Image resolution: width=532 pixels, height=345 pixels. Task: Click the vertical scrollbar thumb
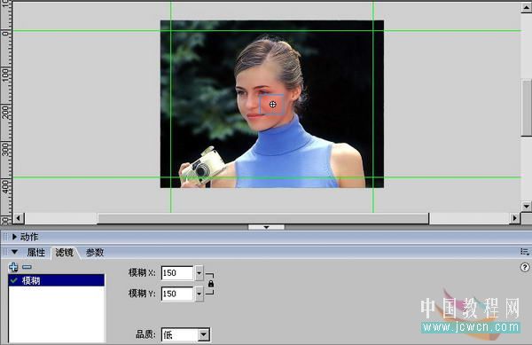click(526, 106)
